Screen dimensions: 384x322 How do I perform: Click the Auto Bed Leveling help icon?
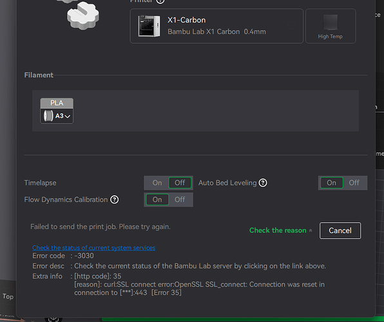(x=263, y=183)
